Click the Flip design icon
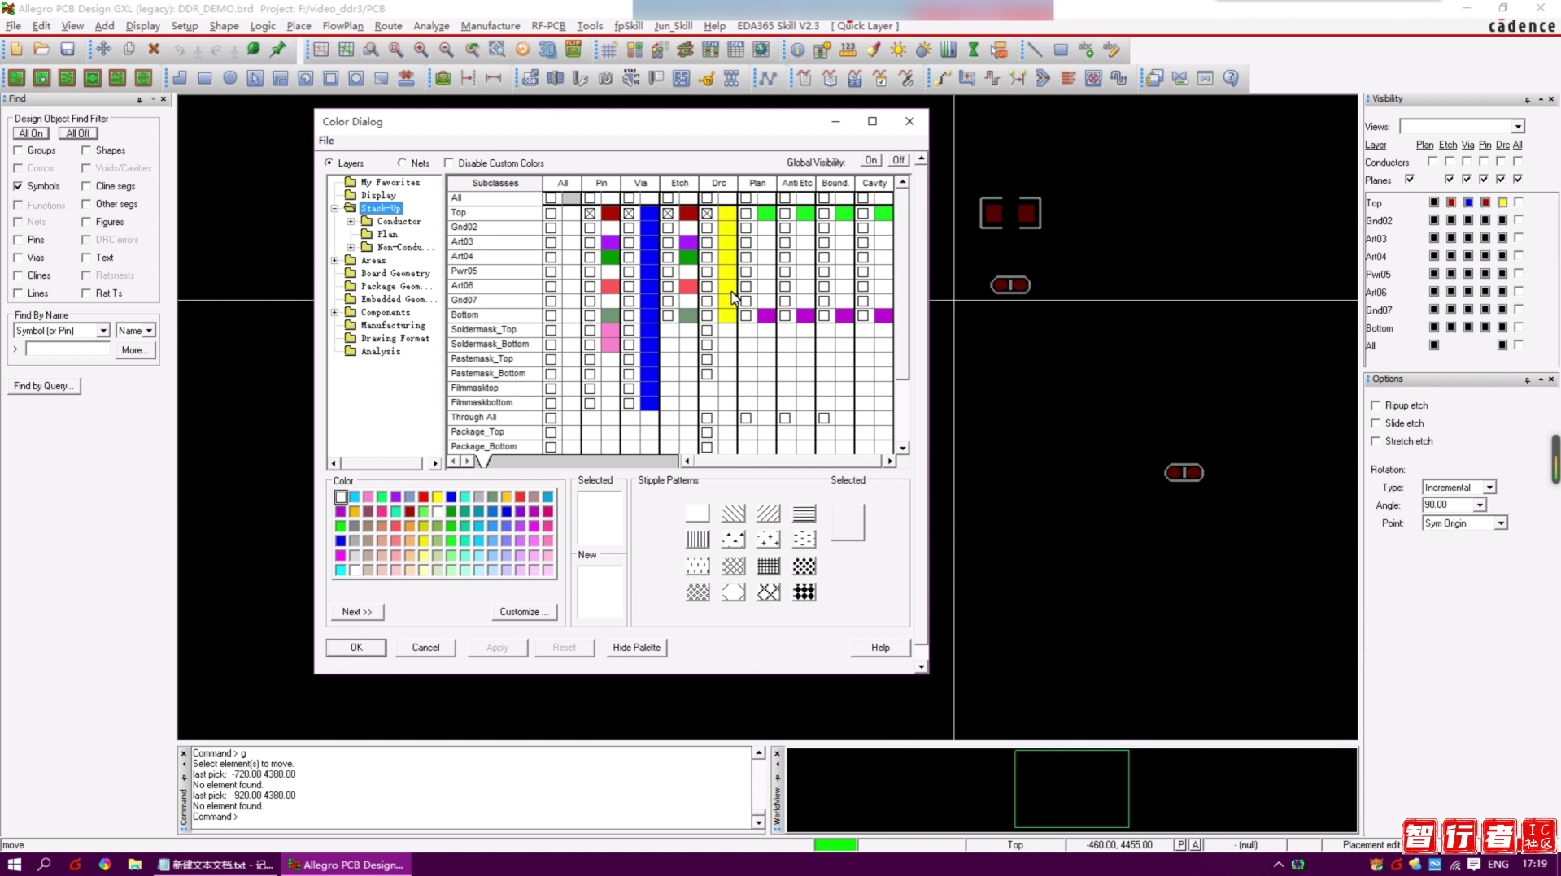This screenshot has width=1561, height=876. pyautogui.click(x=573, y=50)
